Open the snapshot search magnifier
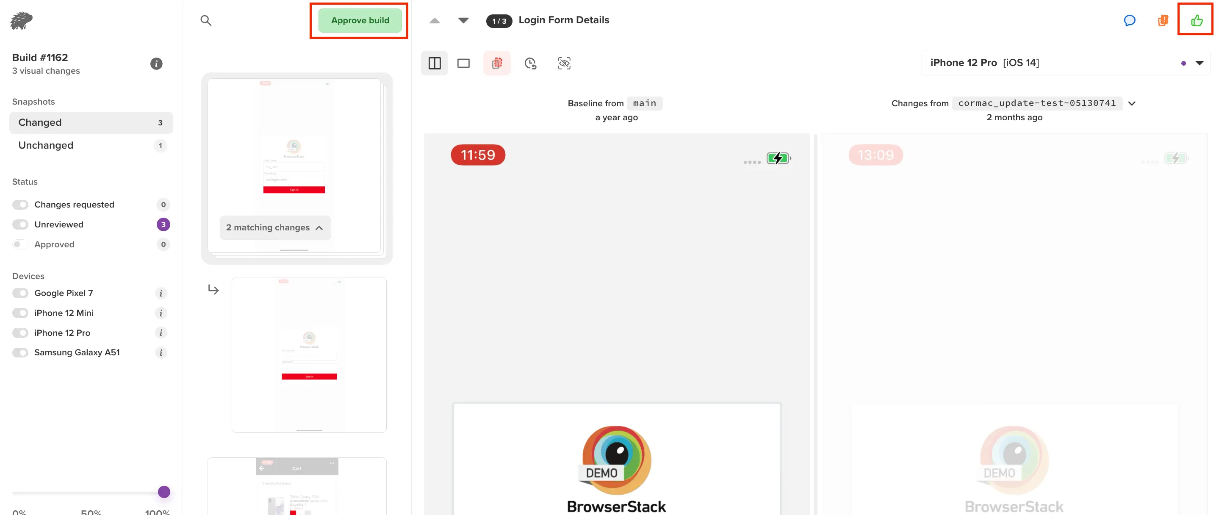This screenshot has width=1219, height=515. click(206, 20)
